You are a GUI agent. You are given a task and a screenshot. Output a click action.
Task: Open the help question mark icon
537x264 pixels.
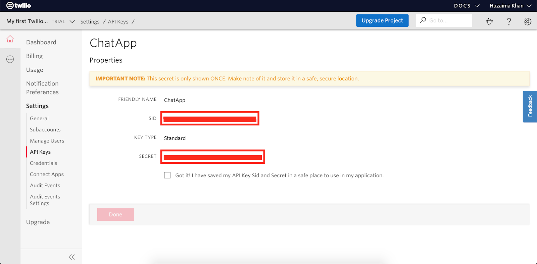tap(509, 21)
